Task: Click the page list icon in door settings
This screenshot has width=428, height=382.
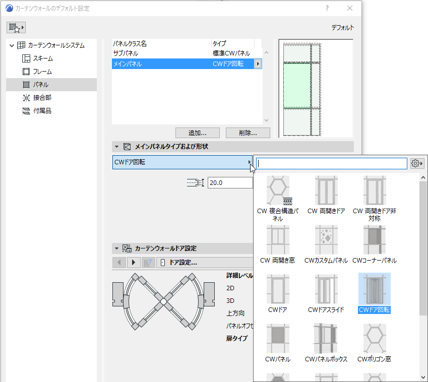Action: point(148,263)
